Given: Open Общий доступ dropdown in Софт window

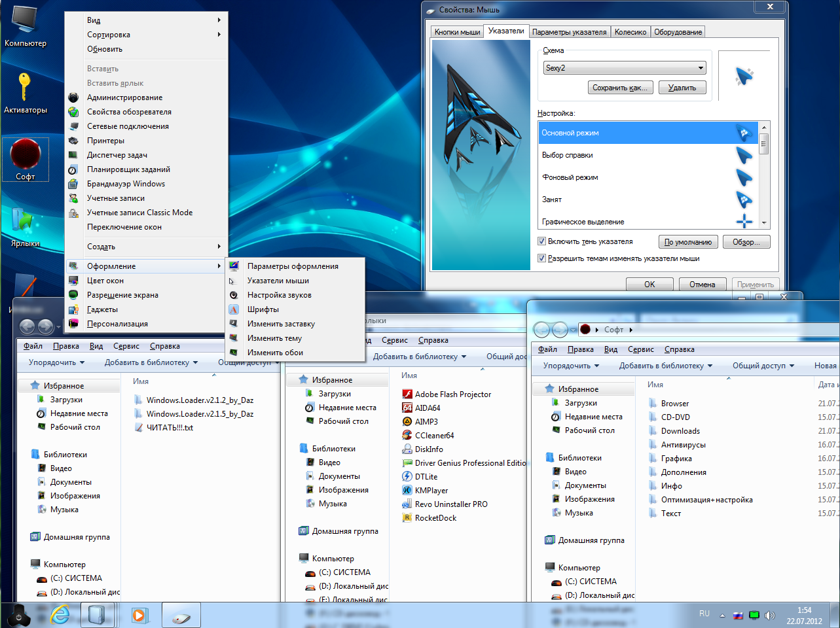Looking at the screenshot, I should (763, 366).
